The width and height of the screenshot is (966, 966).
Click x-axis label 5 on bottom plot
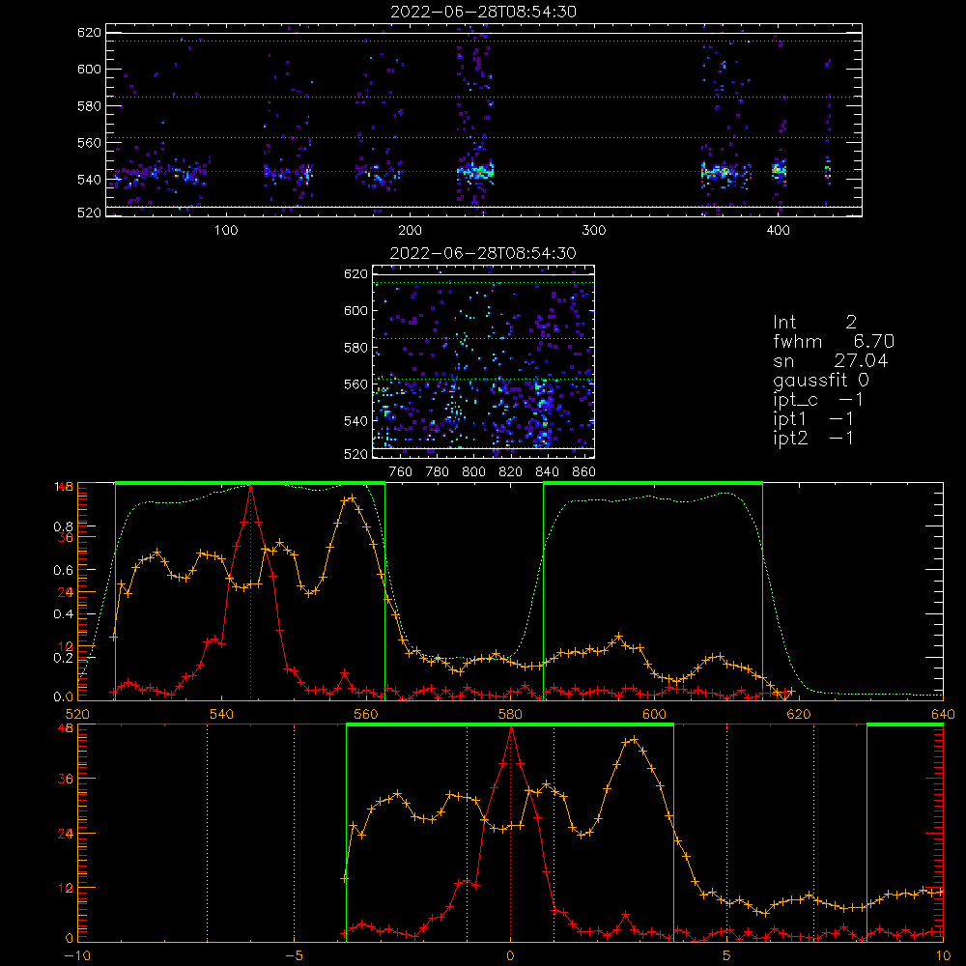point(727,955)
